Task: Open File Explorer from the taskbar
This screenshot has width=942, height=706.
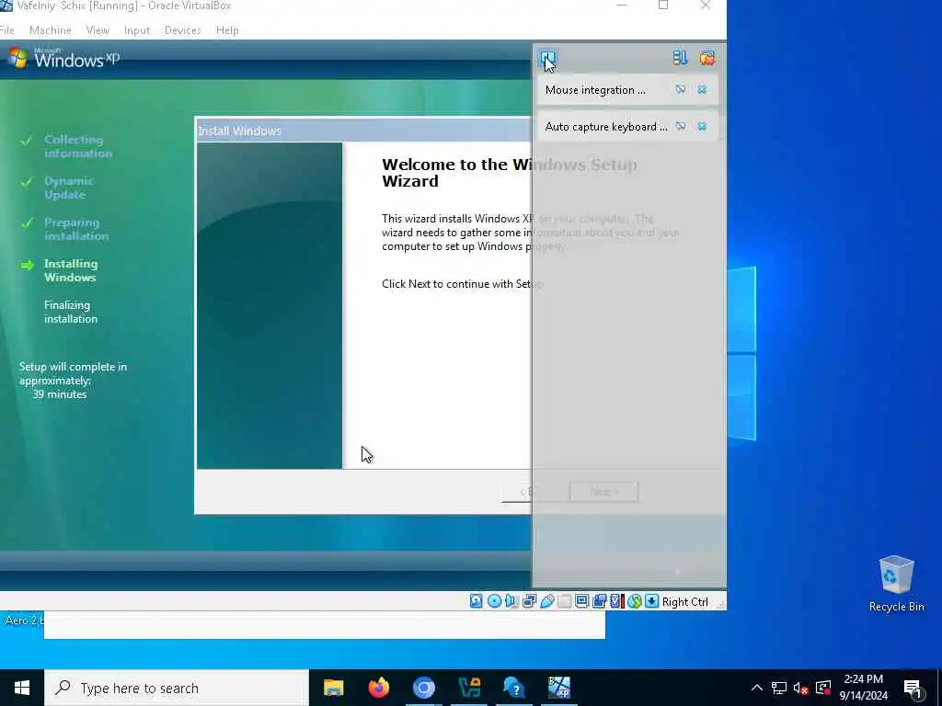Action: 333,688
